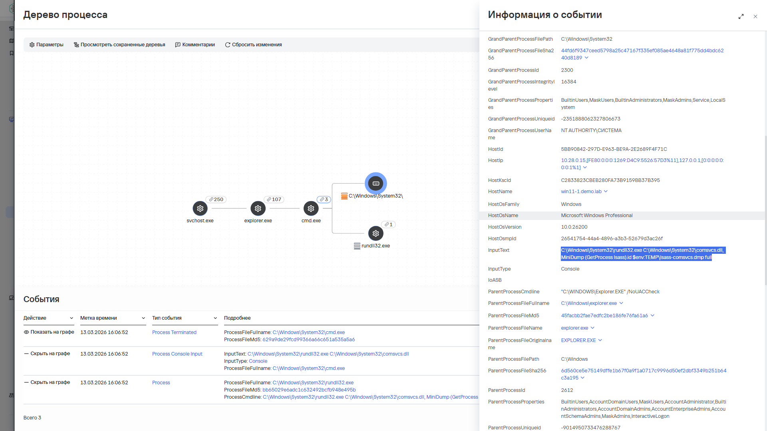Screen dimensions: 767x431
Task: Click the 107 links badge on explorer.exe
Action: 274,200
